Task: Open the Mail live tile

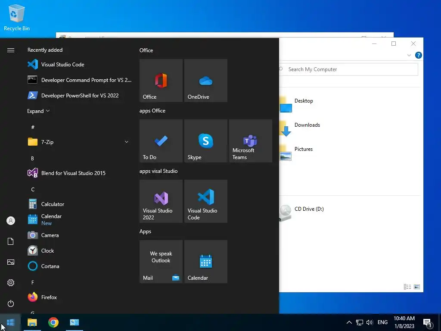Action: 161,262
